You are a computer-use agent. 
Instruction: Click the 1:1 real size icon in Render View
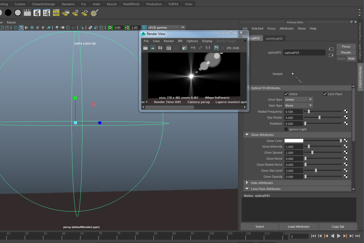coord(208,48)
